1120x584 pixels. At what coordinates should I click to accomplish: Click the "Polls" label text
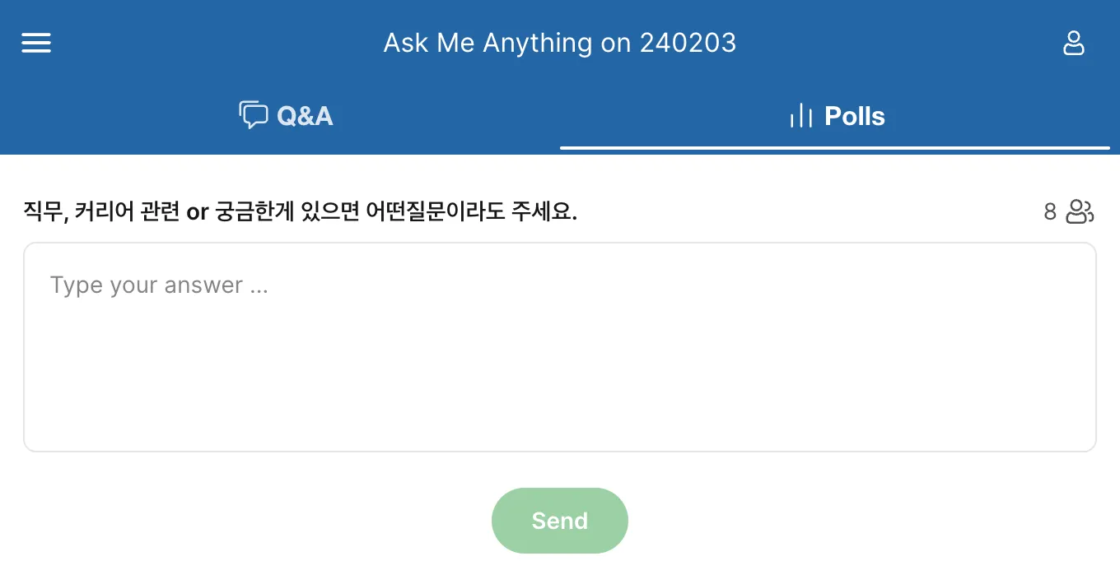(x=854, y=116)
